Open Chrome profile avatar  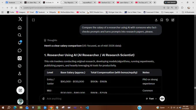189,8
